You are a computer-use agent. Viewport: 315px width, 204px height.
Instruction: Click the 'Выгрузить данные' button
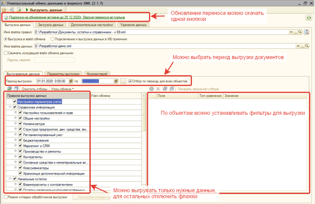[44, 10]
